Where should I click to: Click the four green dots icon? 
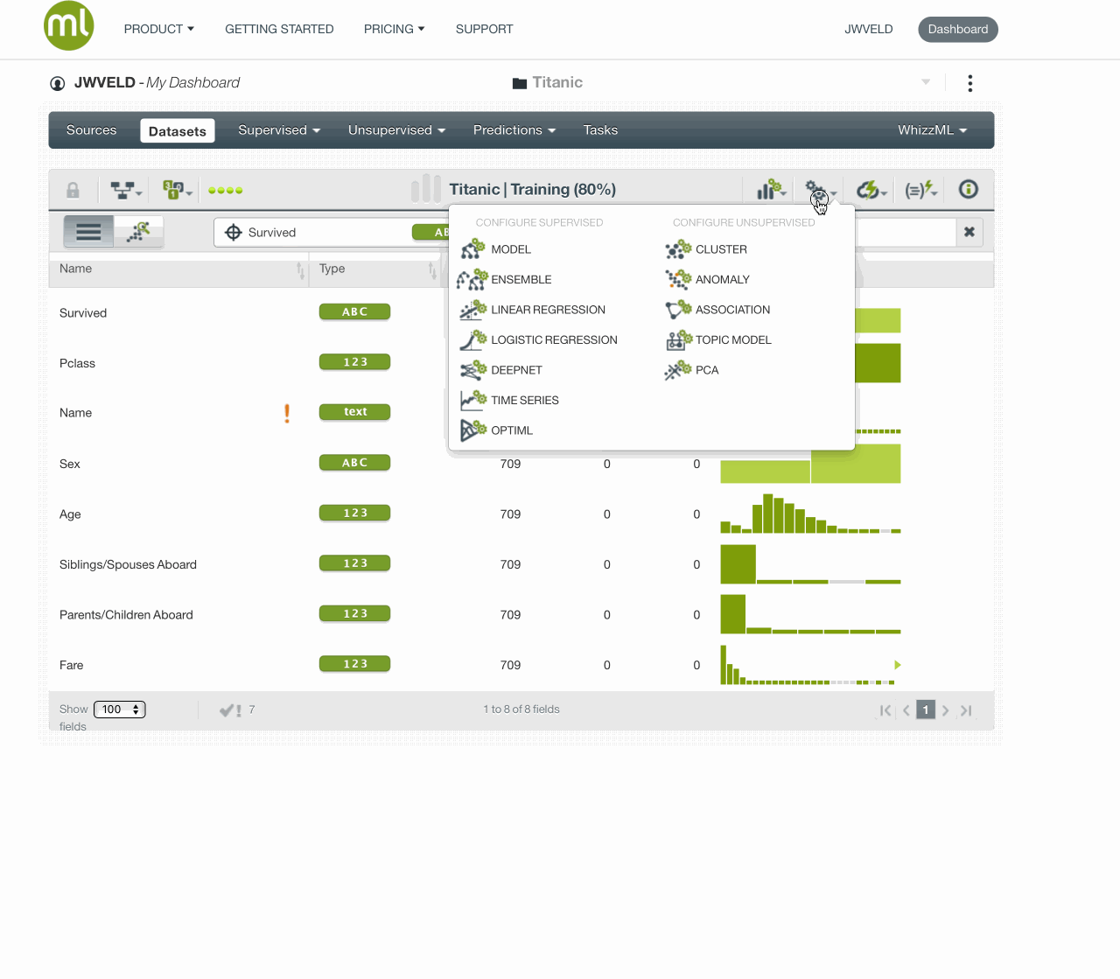(x=226, y=190)
